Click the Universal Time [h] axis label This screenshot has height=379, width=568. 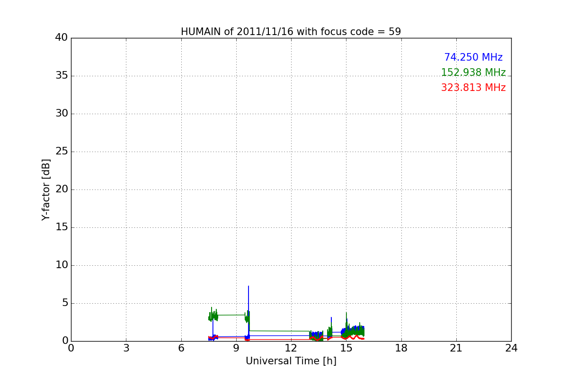tap(291, 361)
